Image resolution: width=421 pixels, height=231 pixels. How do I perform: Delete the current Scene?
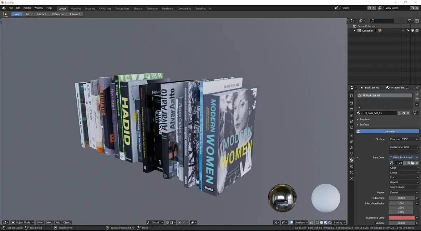click(374, 8)
